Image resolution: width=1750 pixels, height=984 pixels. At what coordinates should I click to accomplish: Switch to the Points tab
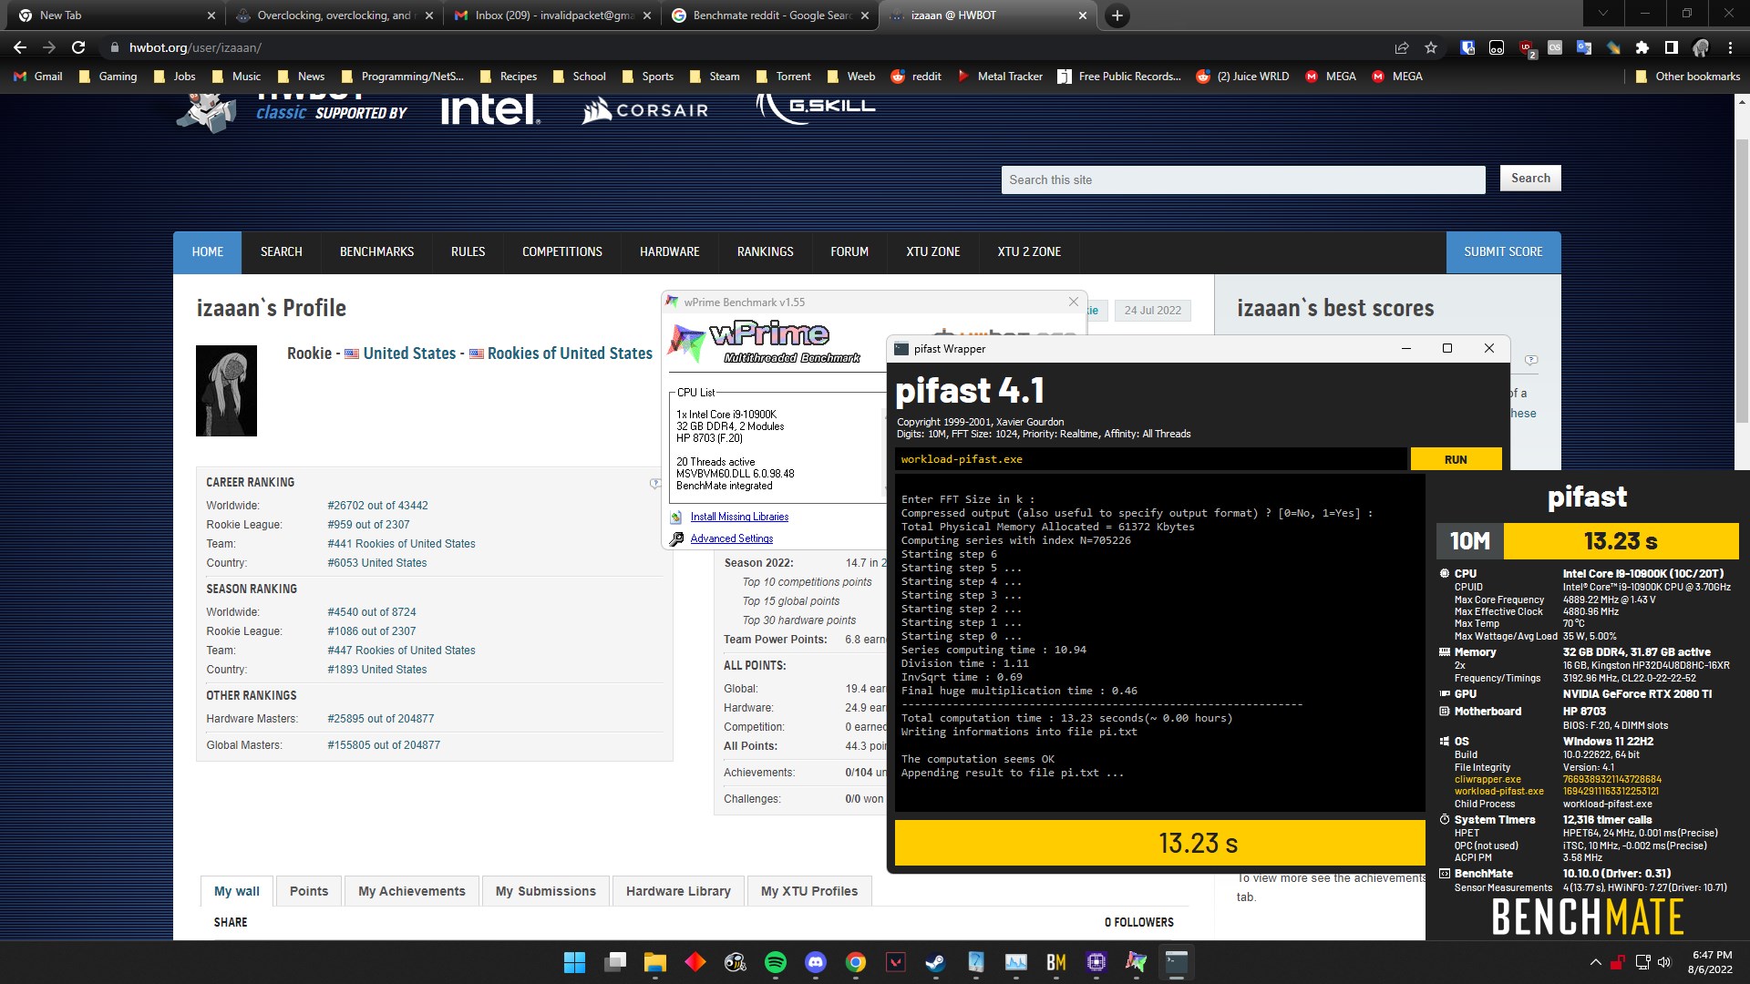pyautogui.click(x=309, y=891)
